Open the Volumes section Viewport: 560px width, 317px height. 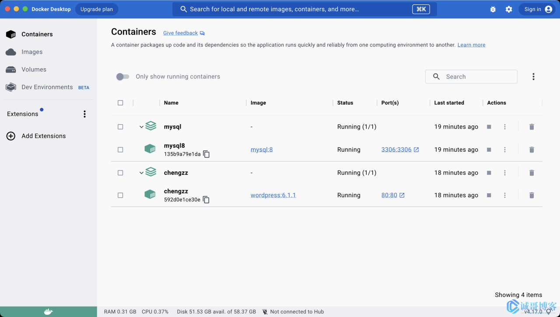(x=34, y=70)
